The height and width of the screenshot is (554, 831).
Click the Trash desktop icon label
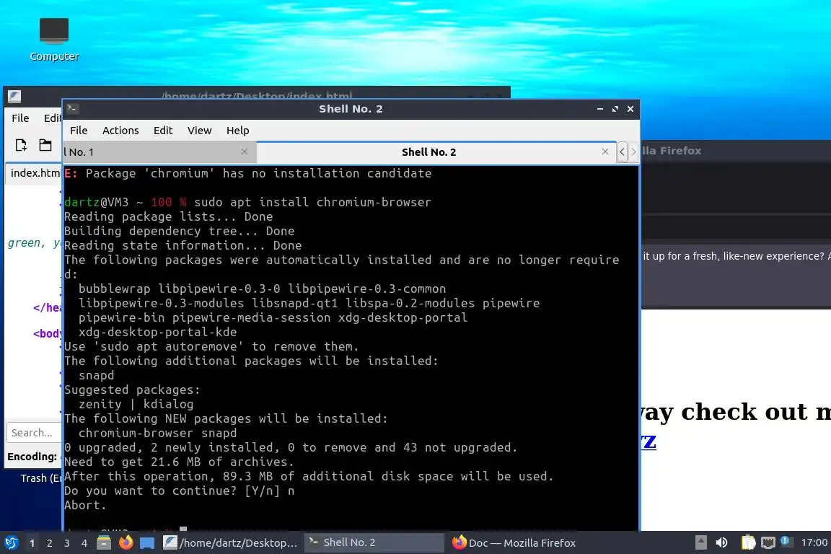pos(41,478)
